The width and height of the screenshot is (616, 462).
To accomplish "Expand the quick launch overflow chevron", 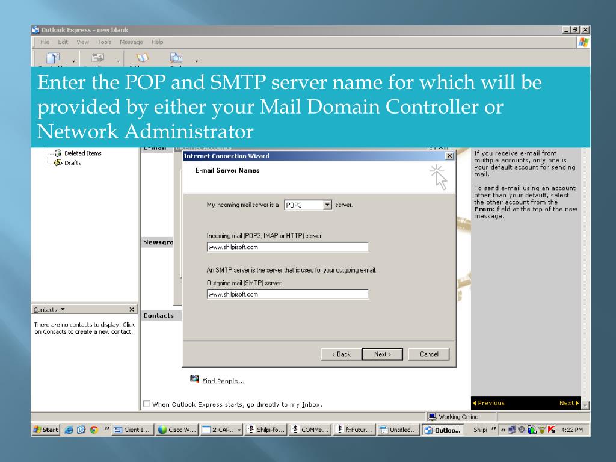I will [x=107, y=428].
